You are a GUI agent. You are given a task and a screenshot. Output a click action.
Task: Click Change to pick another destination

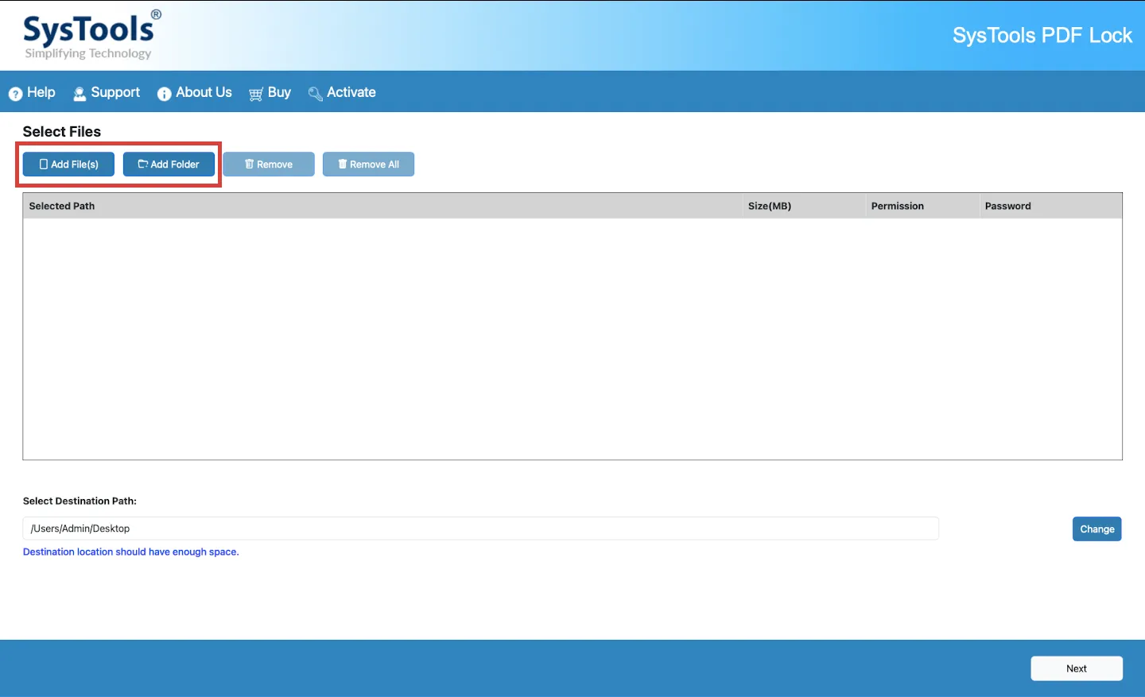1097,529
